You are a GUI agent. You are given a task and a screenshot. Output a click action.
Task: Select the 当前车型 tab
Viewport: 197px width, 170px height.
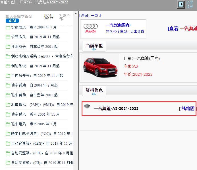(x=94, y=46)
